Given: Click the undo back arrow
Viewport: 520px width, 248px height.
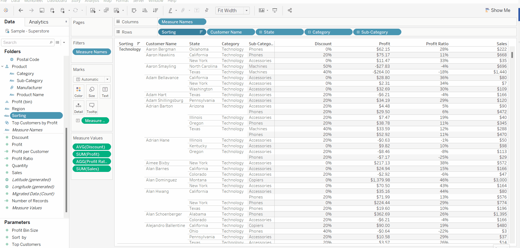Looking at the screenshot, I should pyautogui.click(x=21, y=10).
